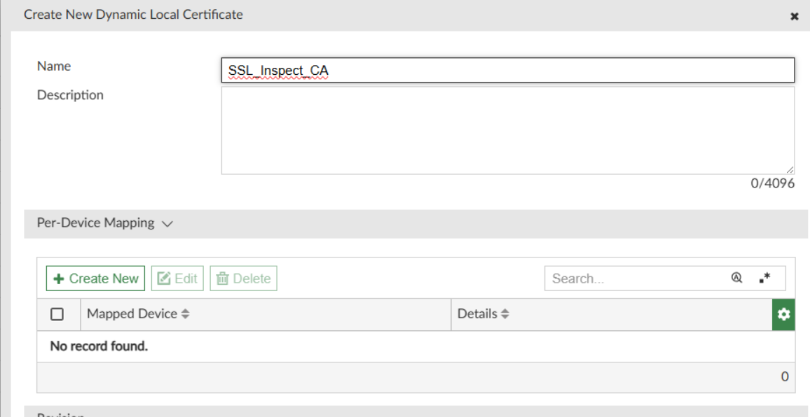Sort by Details column
810x417 pixels.
[483, 313]
